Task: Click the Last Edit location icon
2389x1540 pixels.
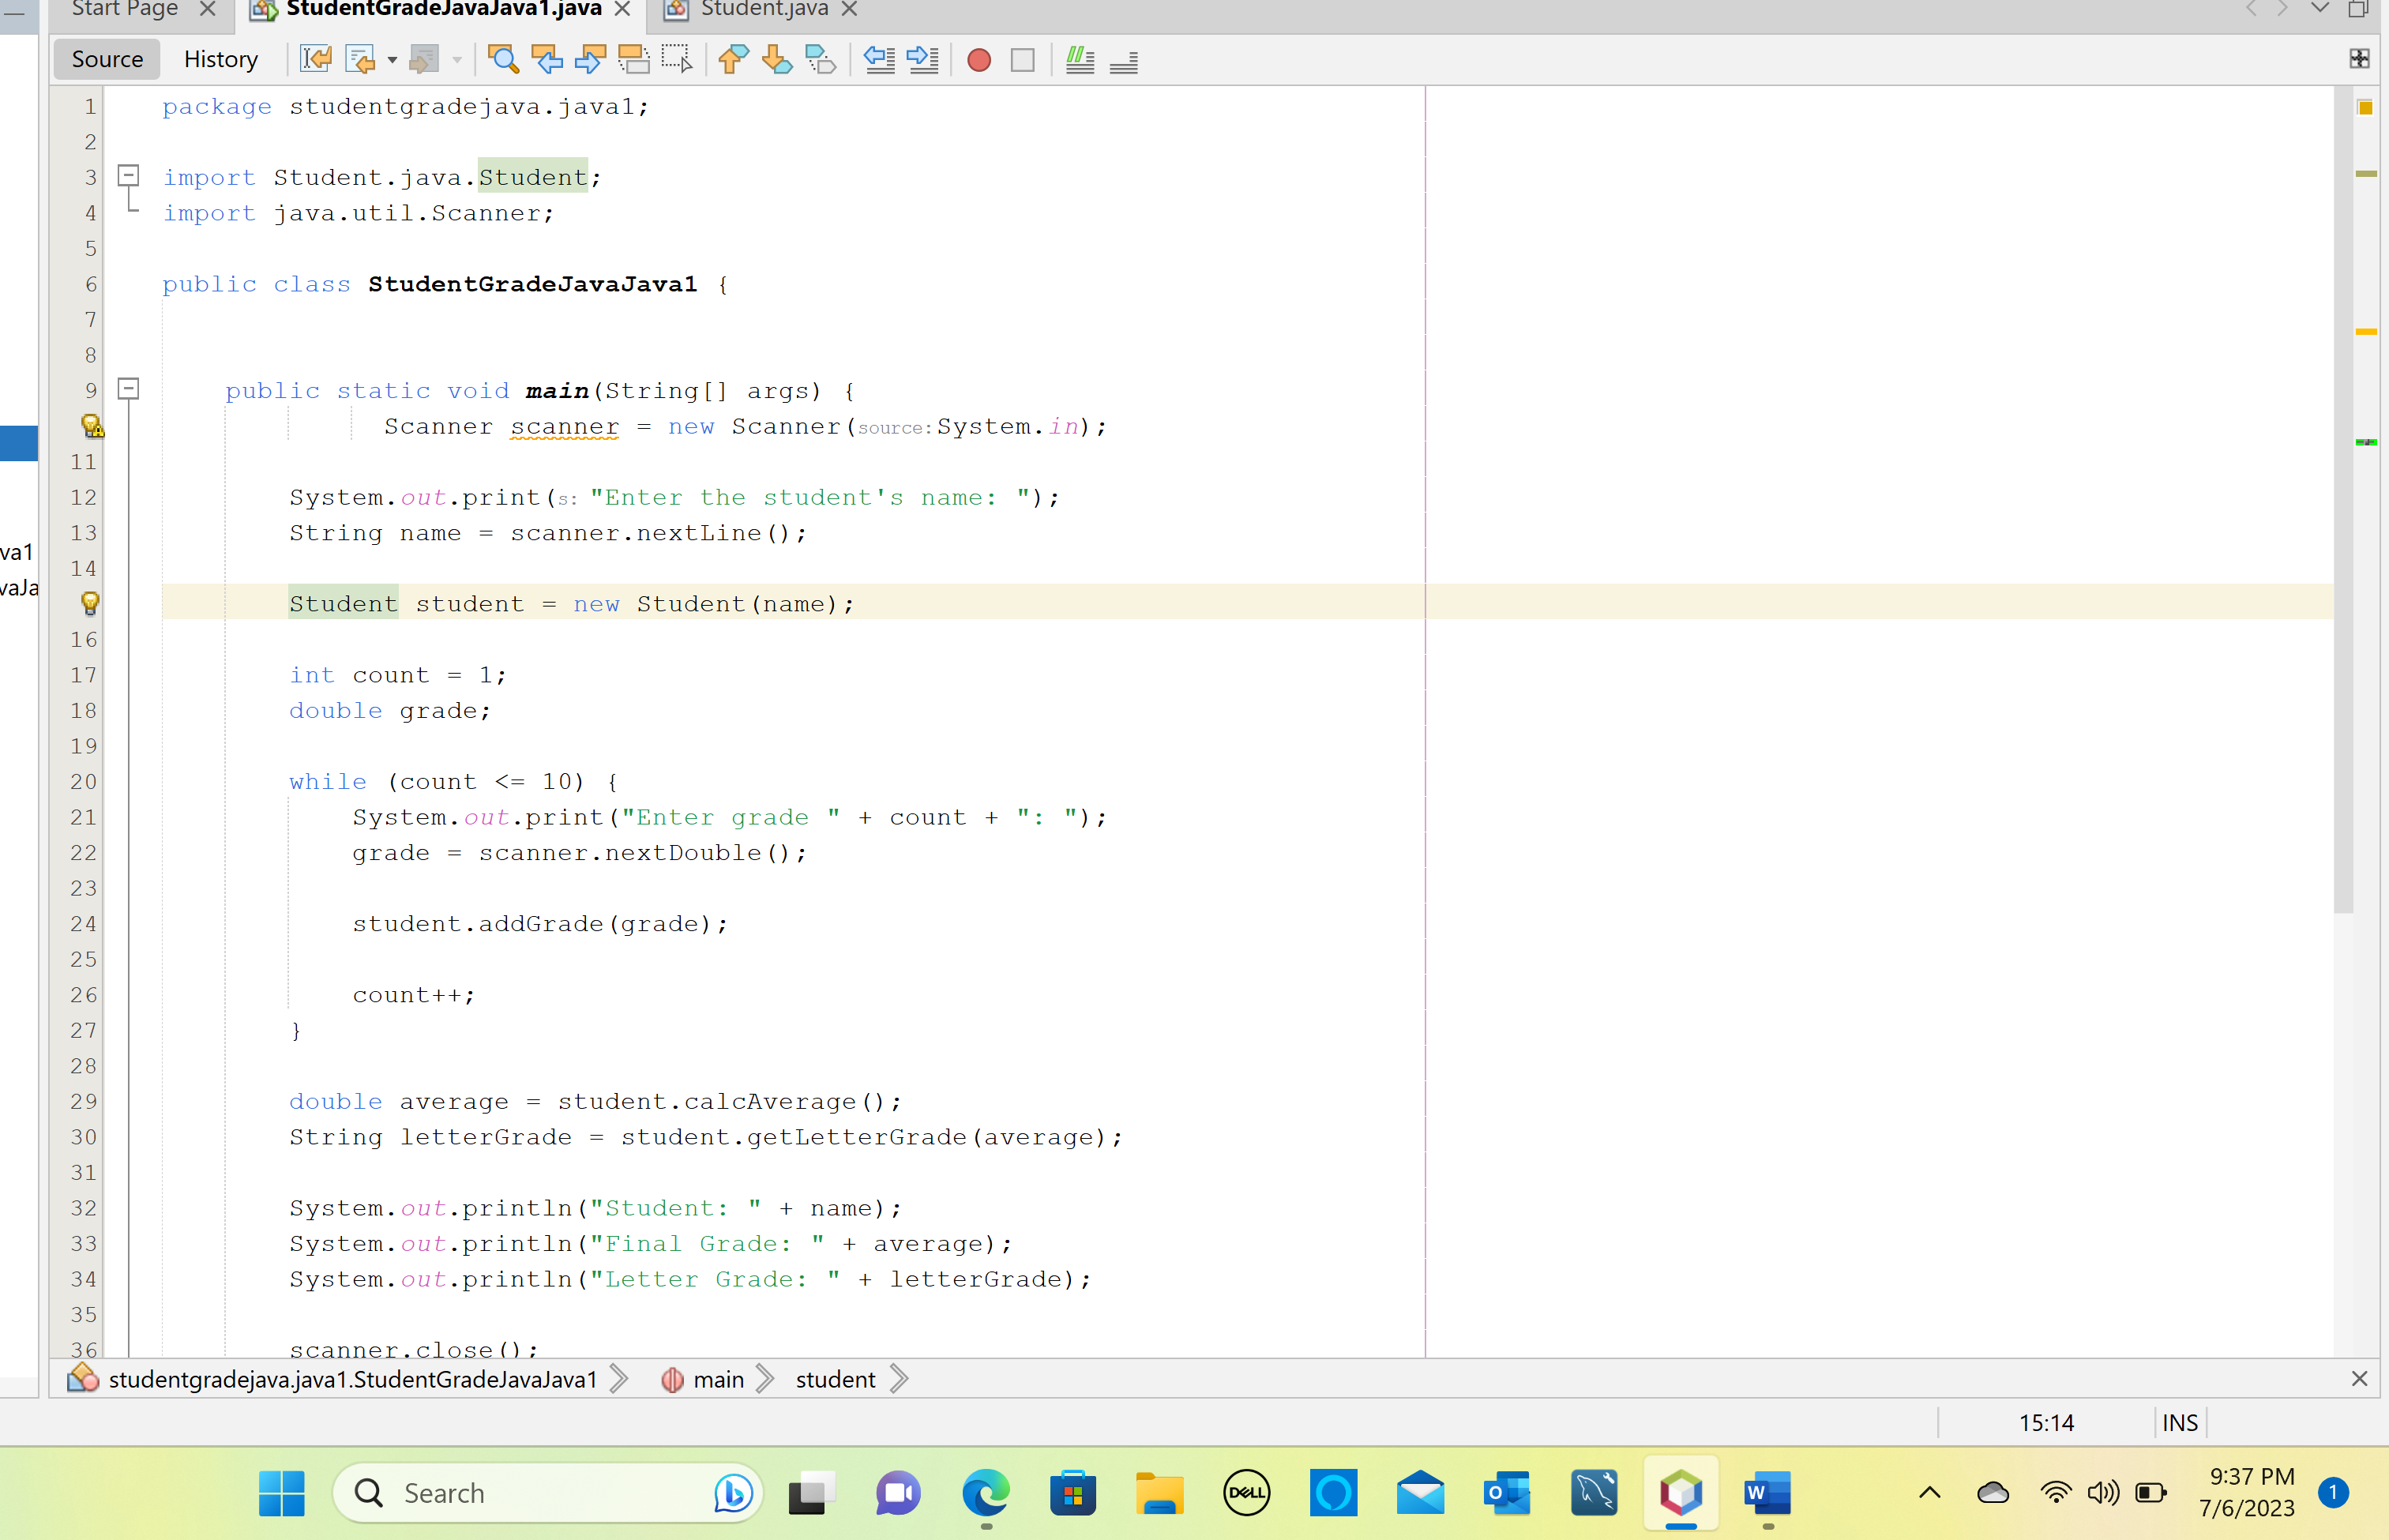Action: [x=316, y=59]
